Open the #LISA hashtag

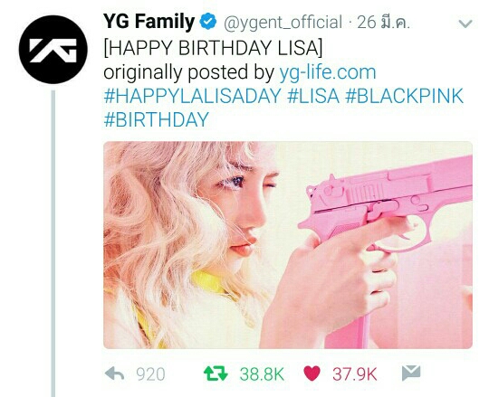pyautogui.click(x=312, y=96)
